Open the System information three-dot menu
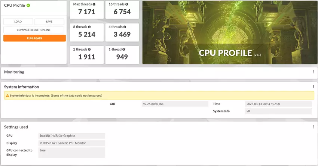 point(313,87)
